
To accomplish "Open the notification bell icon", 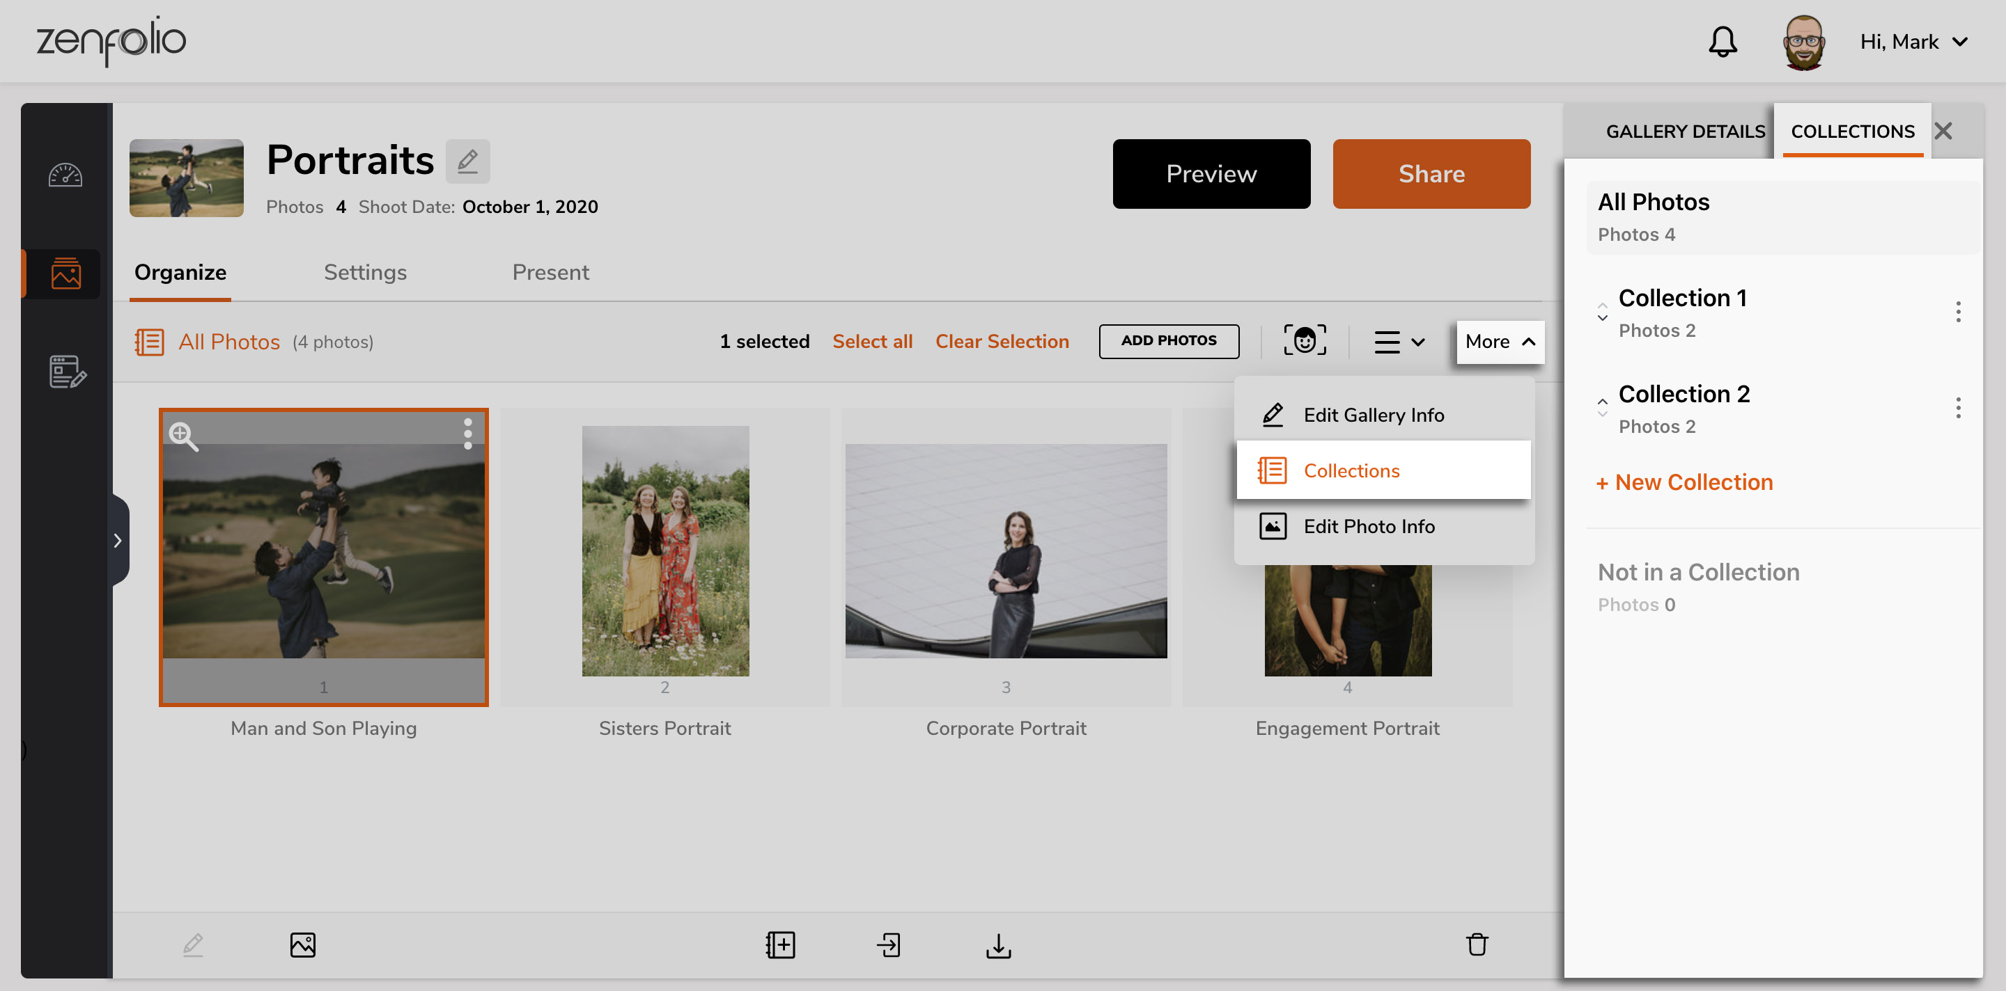I will (x=1722, y=42).
